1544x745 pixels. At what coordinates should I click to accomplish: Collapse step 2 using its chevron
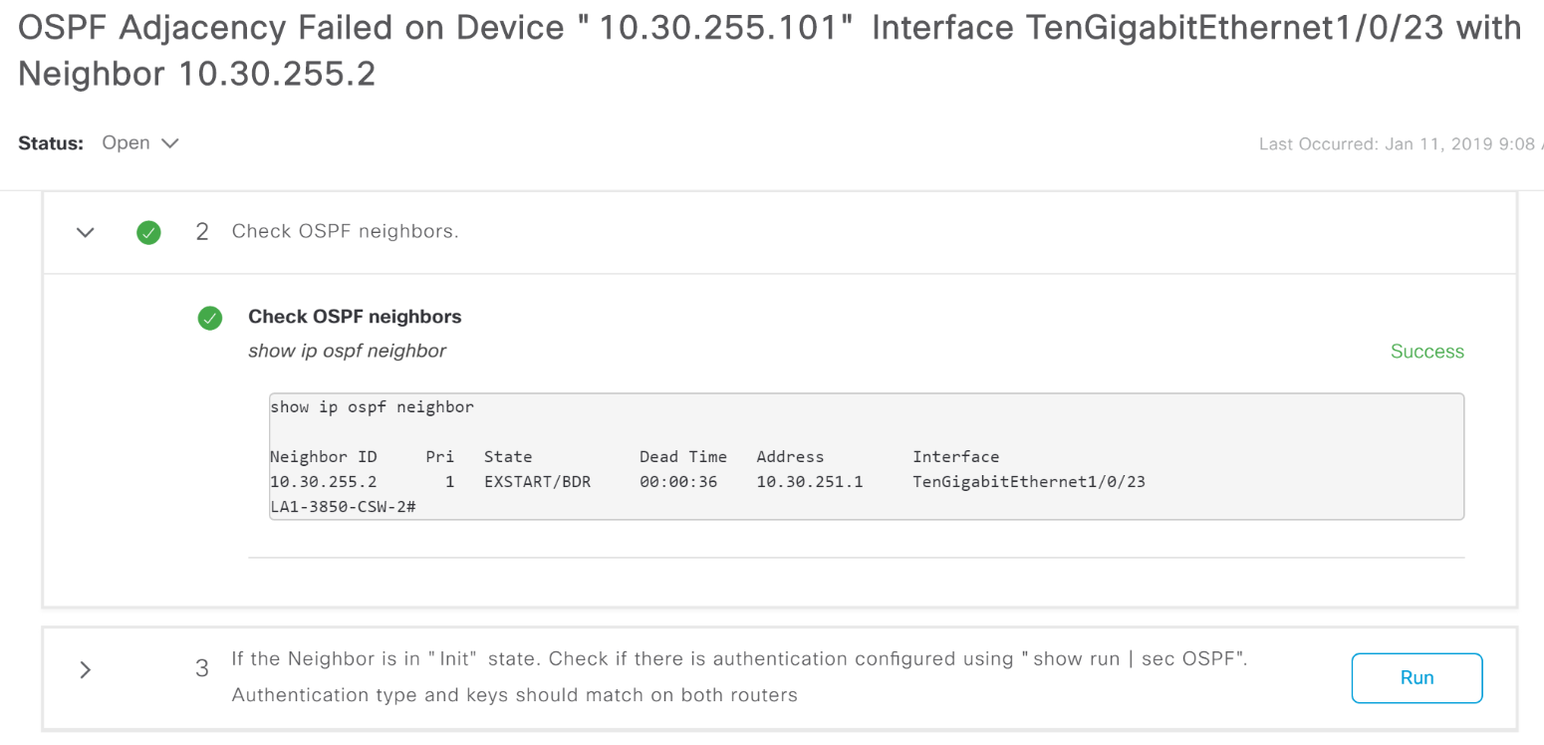[x=86, y=232]
